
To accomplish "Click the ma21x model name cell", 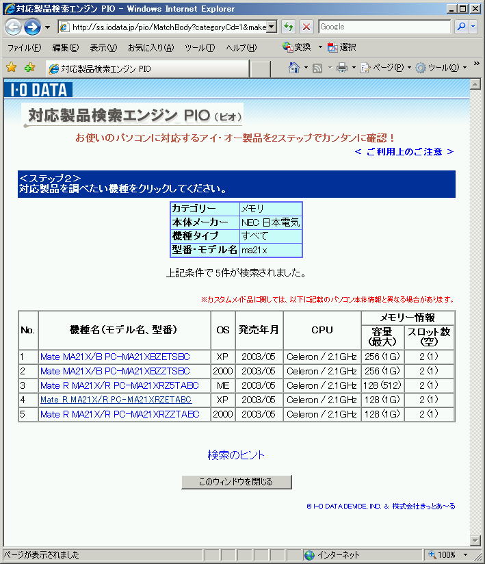I will 271,250.
